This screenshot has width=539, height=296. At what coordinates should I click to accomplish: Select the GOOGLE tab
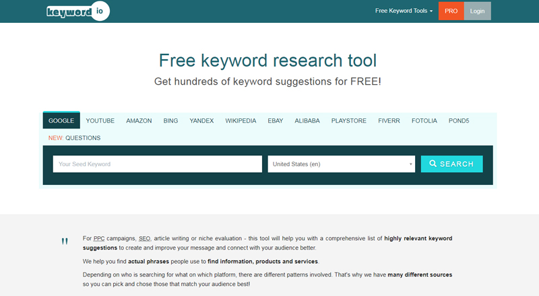point(61,120)
